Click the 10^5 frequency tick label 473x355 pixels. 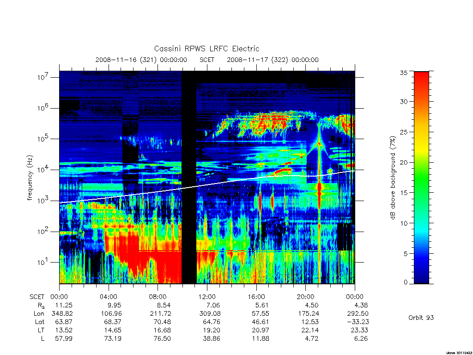tap(43, 139)
